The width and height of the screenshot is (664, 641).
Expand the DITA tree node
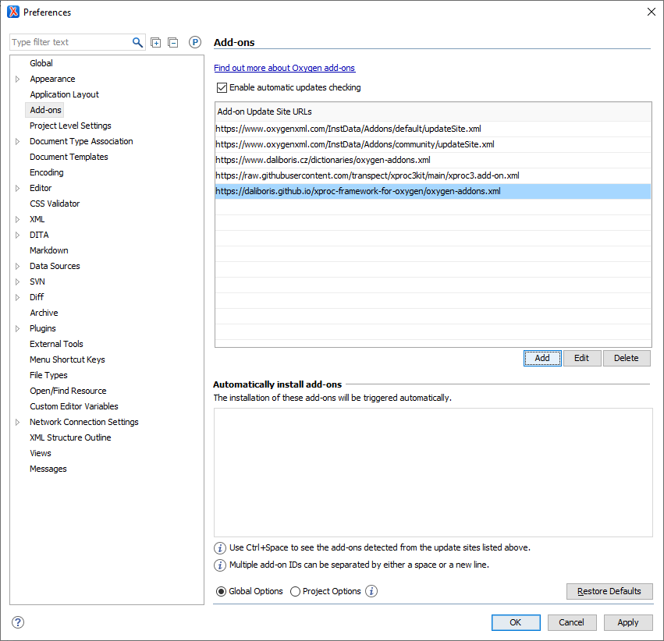(x=17, y=235)
